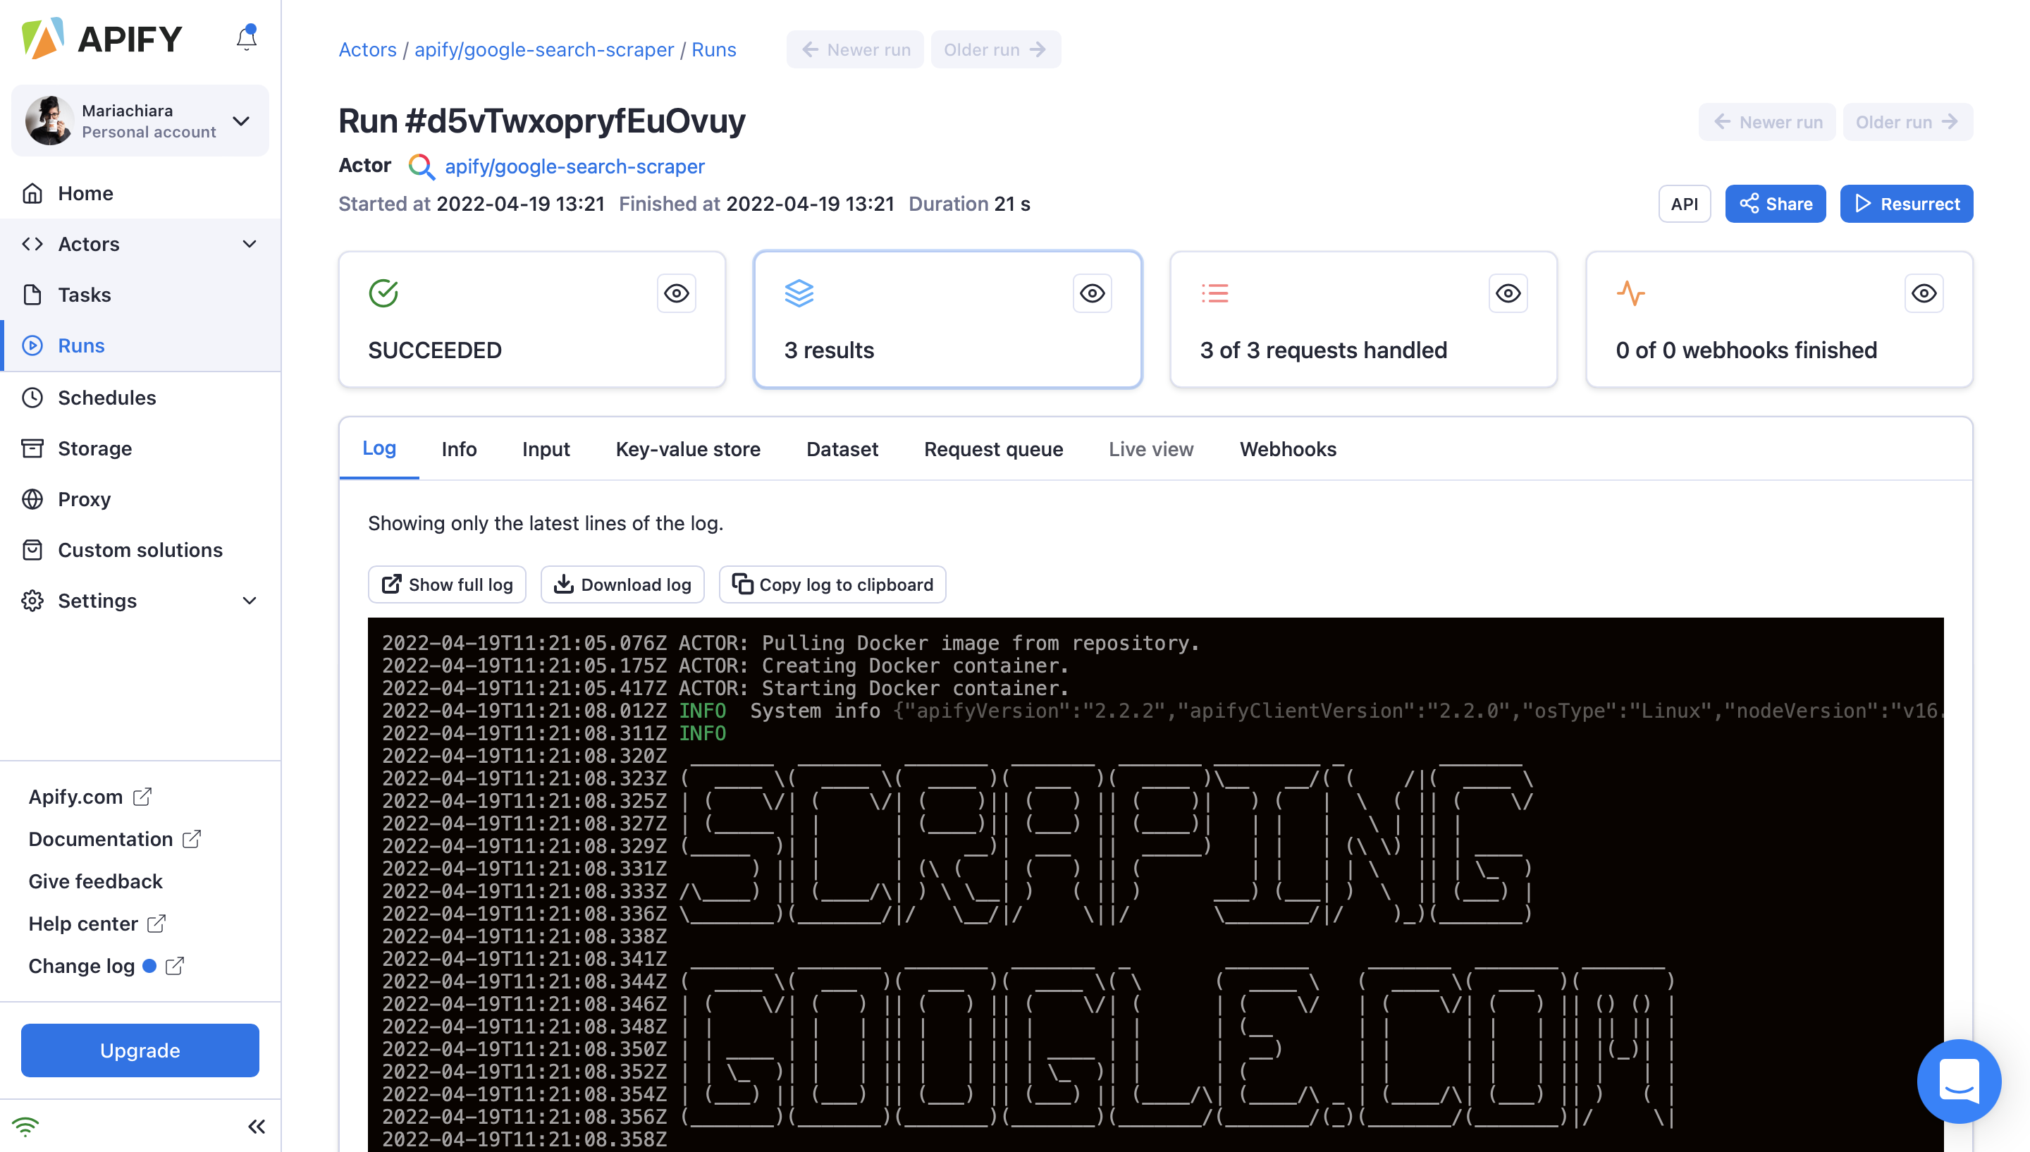
Task: Open Proxy in the sidebar
Action: click(140, 499)
